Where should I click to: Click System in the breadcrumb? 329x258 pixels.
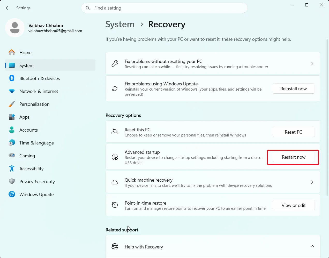(x=120, y=24)
